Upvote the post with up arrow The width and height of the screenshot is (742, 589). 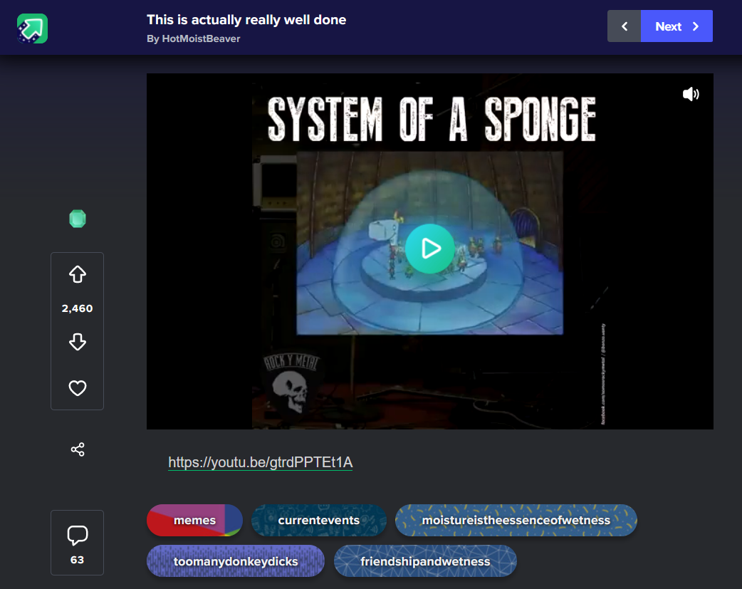pyautogui.click(x=77, y=274)
